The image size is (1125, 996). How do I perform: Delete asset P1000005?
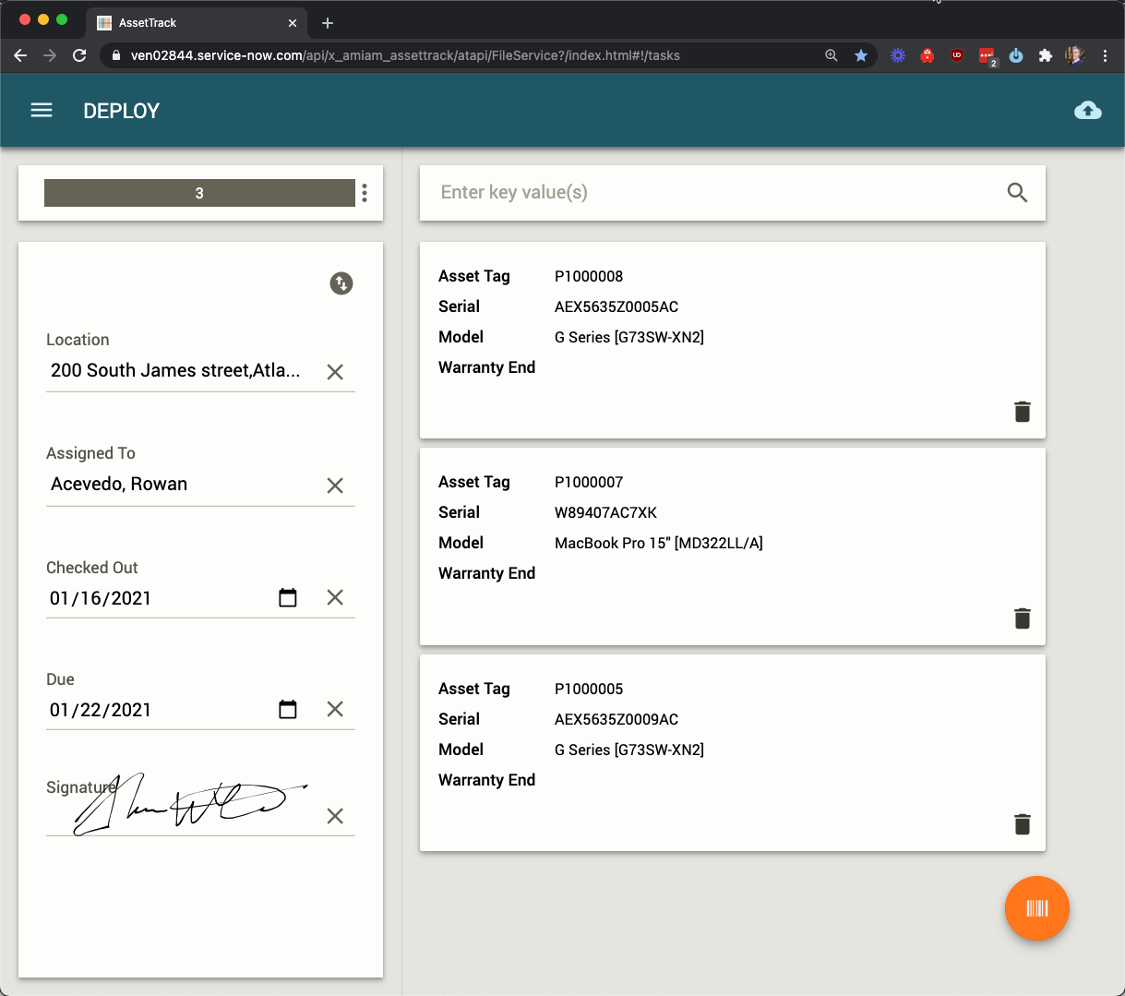pos(1022,824)
